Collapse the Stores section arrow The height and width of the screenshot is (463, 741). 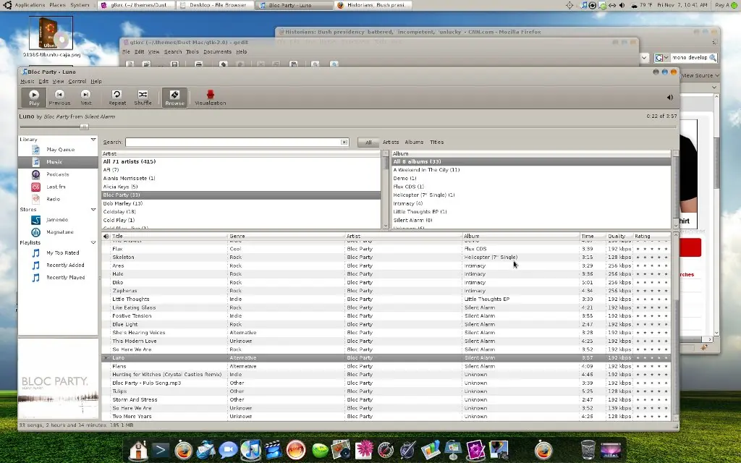click(x=93, y=209)
